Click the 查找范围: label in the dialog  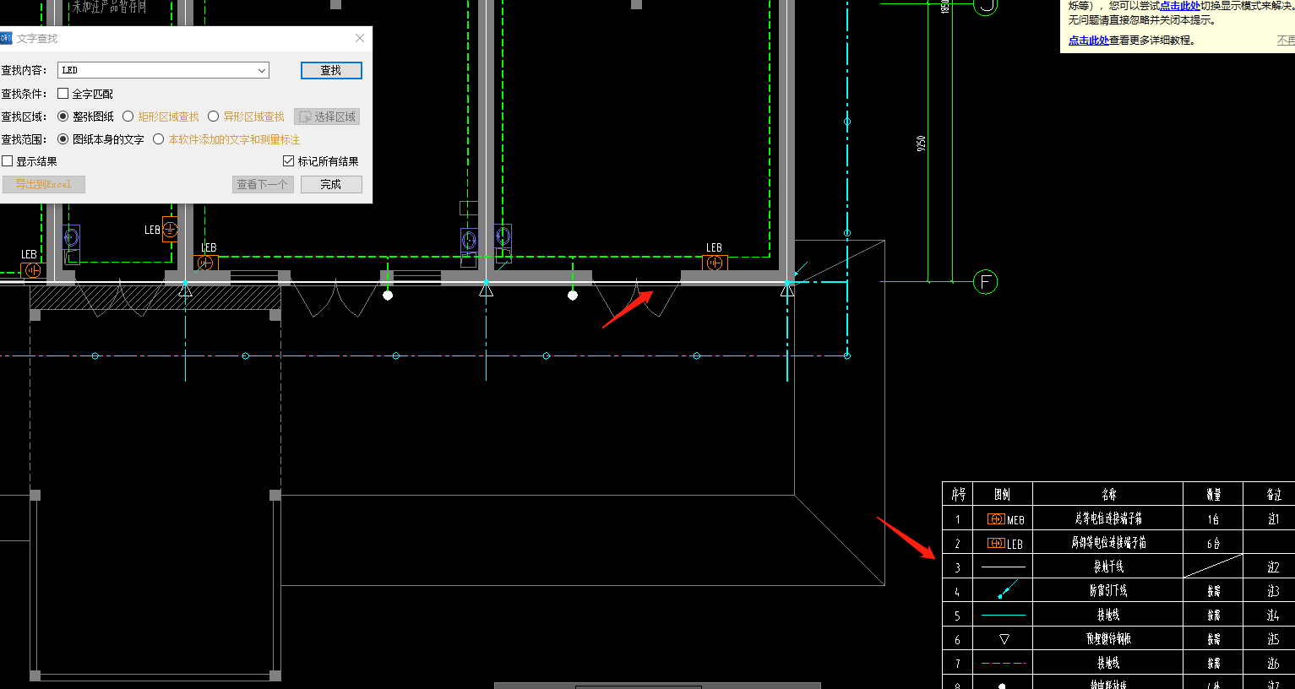[24, 139]
